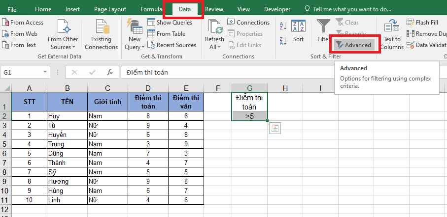
Task: Click the From Web import icon
Action: [5, 34]
